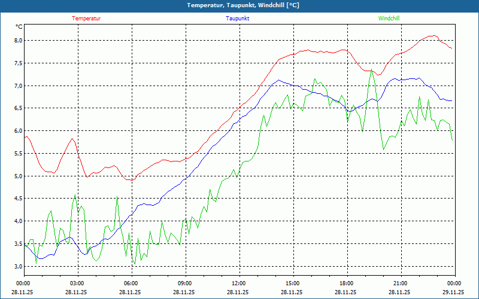
Task: Click the green Windchill peak near 19:30
Action: [x=371, y=69]
